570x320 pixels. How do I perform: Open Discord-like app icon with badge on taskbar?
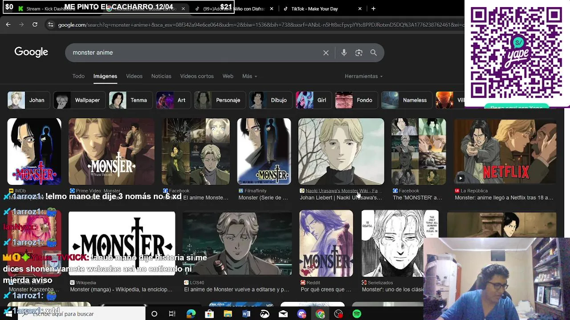click(302, 314)
